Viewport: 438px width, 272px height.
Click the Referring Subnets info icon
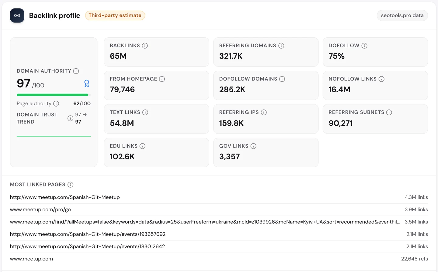pos(389,112)
